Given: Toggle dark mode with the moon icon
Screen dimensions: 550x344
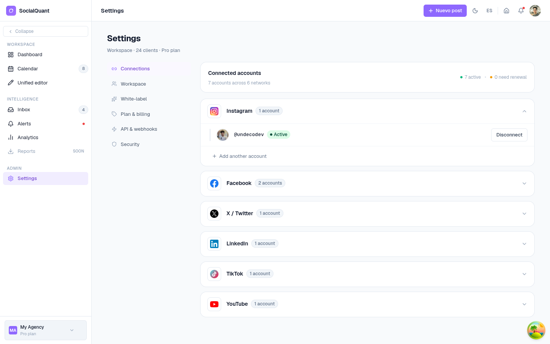Looking at the screenshot, I should click(475, 11).
